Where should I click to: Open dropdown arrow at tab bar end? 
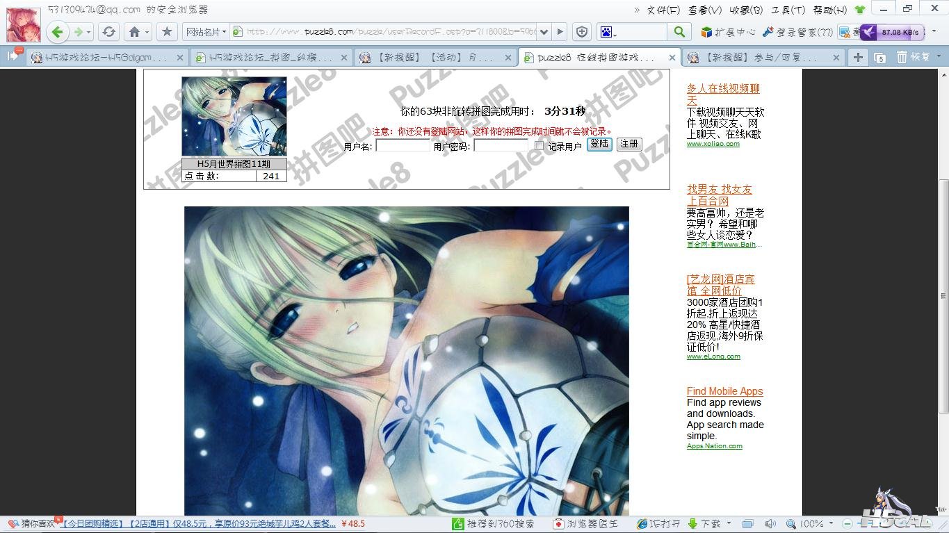click(x=938, y=58)
